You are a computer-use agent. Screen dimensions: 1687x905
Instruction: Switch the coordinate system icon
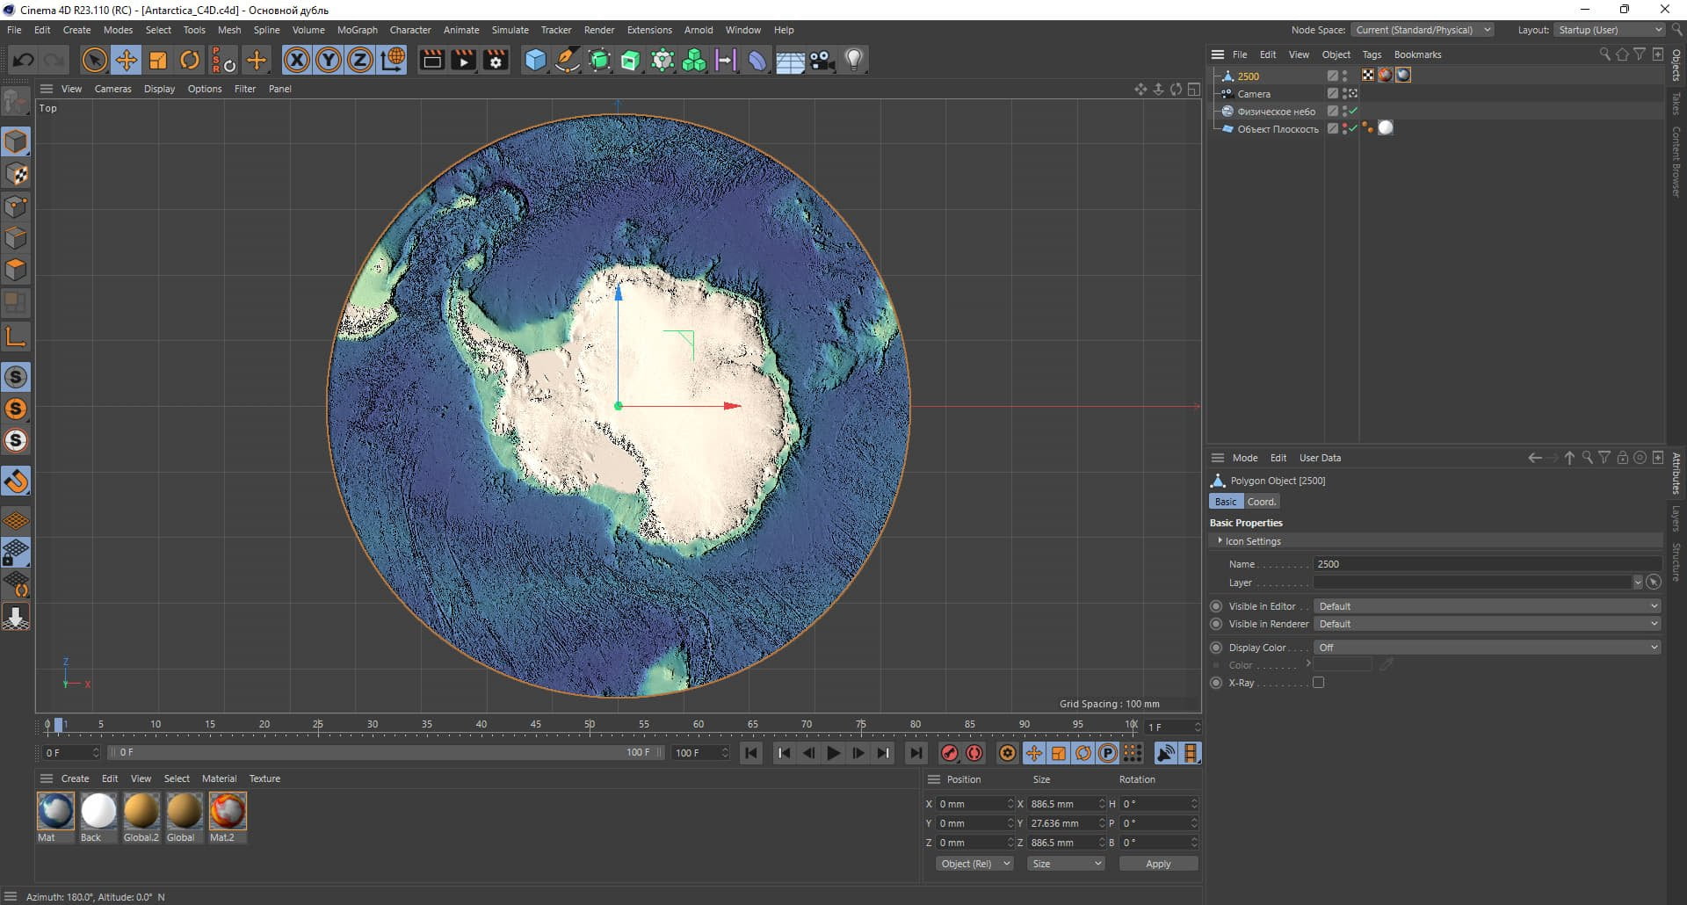click(x=393, y=60)
